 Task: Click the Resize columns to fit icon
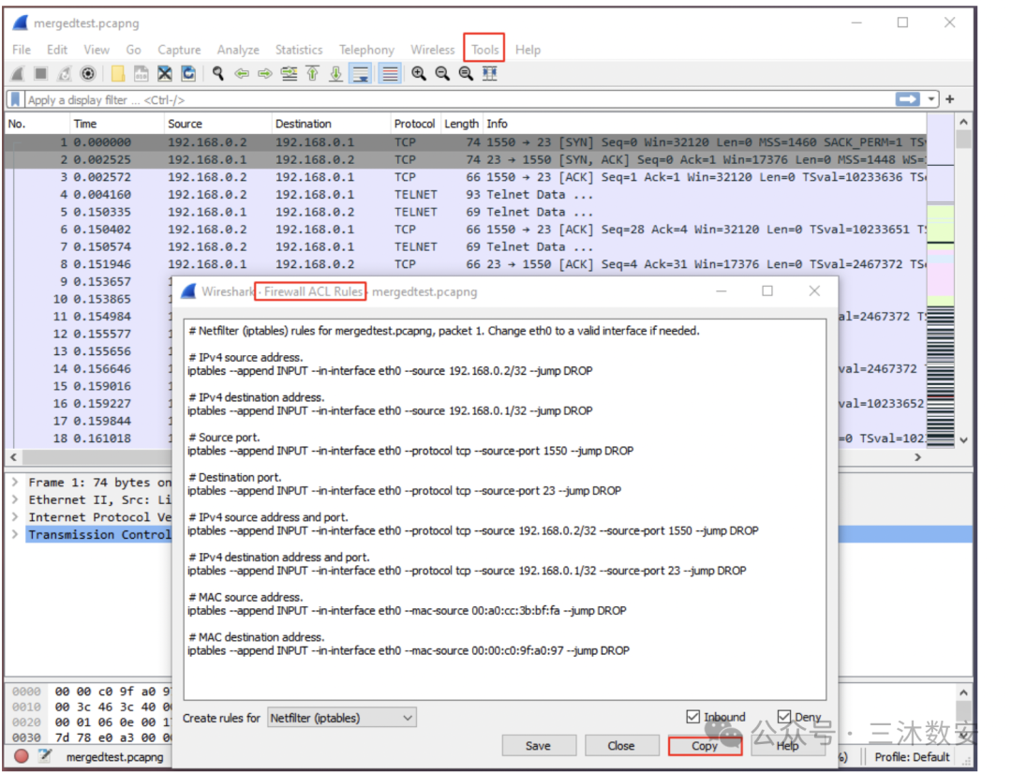[x=490, y=74]
